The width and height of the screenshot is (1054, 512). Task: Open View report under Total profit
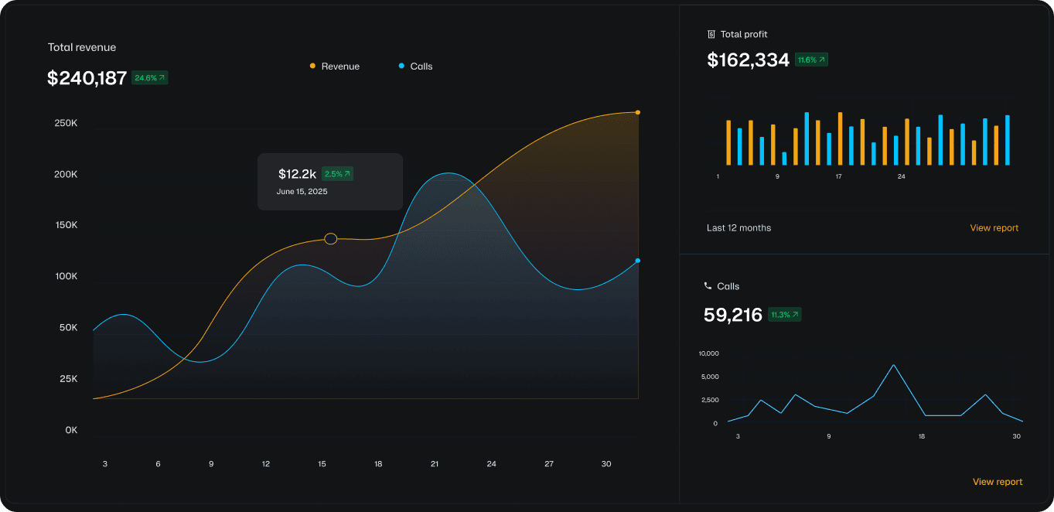[994, 227]
